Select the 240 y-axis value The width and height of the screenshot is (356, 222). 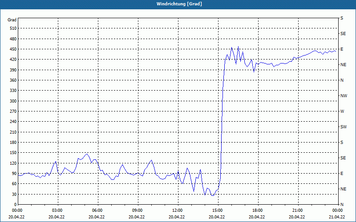click(13, 122)
